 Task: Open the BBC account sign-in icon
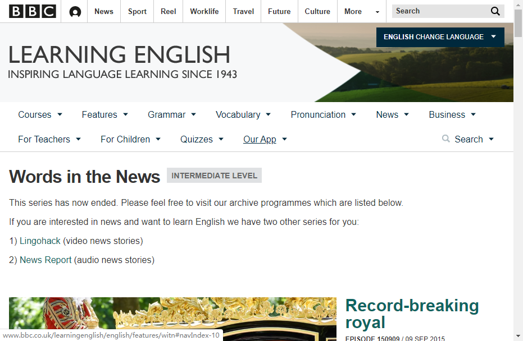coord(75,12)
